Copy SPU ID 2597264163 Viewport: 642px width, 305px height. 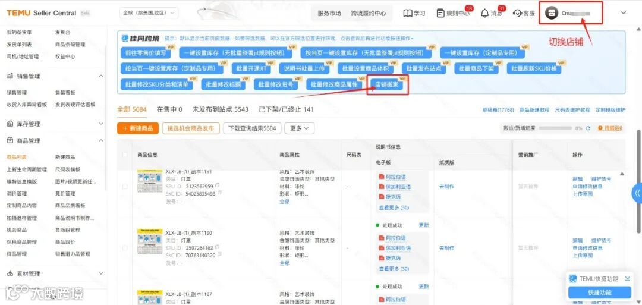218,247
